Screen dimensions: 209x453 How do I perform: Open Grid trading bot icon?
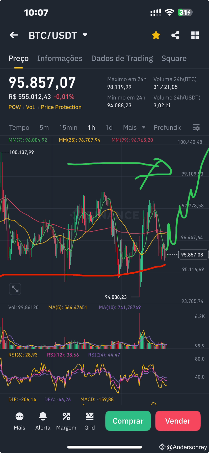click(x=90, y=421)
